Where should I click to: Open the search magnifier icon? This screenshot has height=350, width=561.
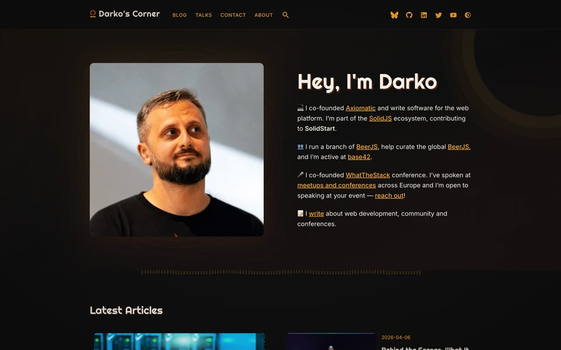pyautogui.click(x=286, y=15)
